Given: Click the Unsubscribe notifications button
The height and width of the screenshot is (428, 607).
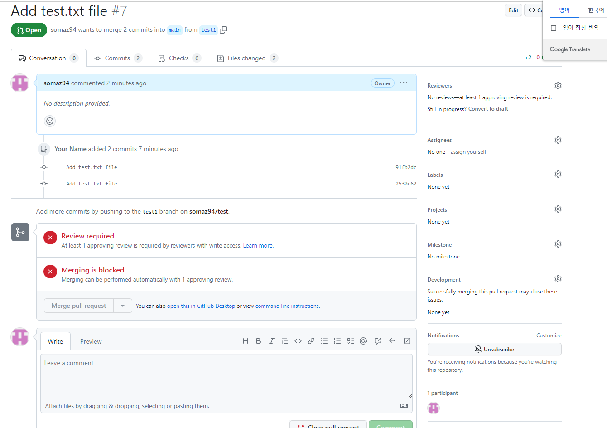Looking at the screenshot, I should click(x=494, y=349).
